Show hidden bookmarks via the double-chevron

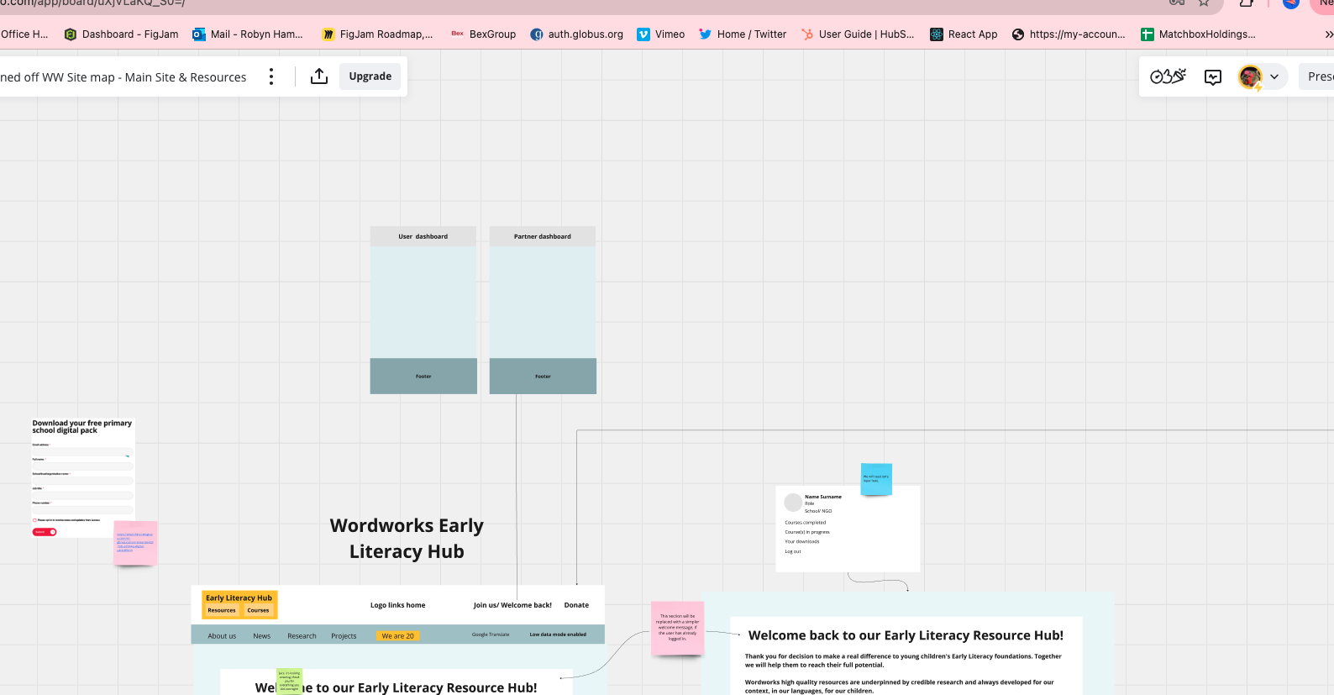(x=1328, y=34)
